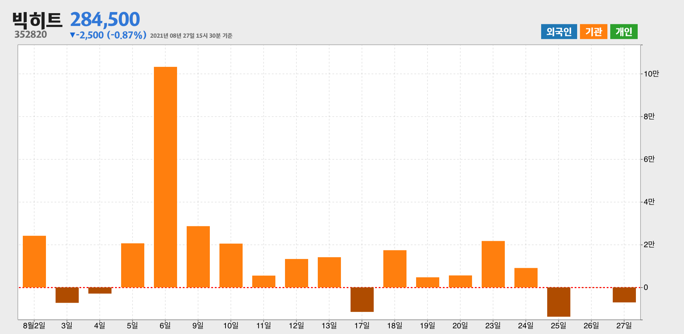This screenshot has height=334, width=684.
Task: Click the negative bar for 25일
Action: pos(559,302)
